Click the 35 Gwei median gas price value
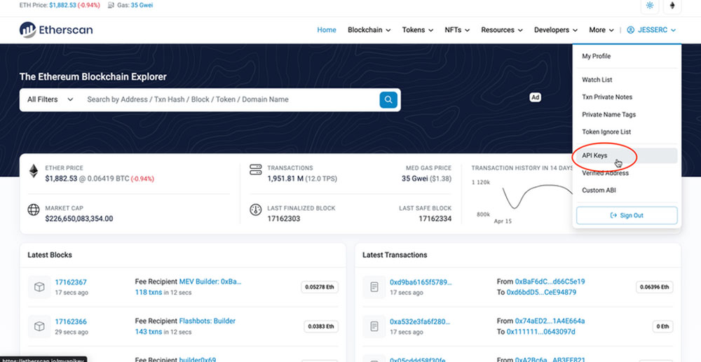 click(x=414, y=179)
